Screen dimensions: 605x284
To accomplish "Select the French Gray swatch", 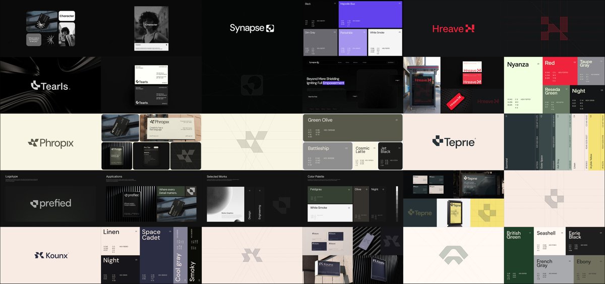I will click(x=554, y=269).
